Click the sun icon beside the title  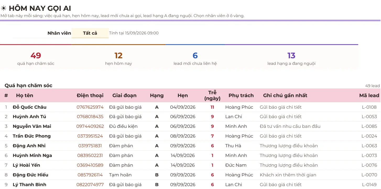tap(4, 8)
